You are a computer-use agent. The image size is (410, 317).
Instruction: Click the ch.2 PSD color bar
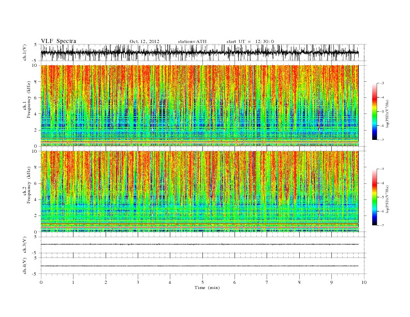pos(374,197)
